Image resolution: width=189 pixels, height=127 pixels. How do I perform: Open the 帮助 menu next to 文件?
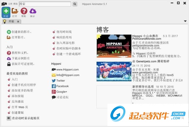click(x=16, y=4)
